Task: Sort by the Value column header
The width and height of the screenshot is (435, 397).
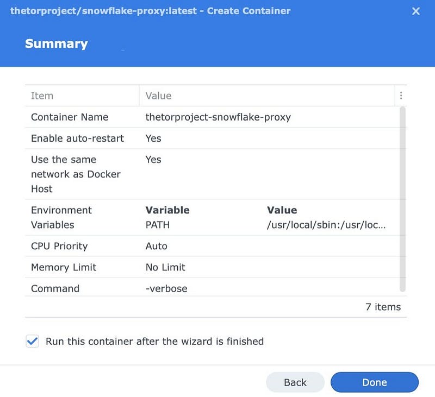Action: click(267, 96)
